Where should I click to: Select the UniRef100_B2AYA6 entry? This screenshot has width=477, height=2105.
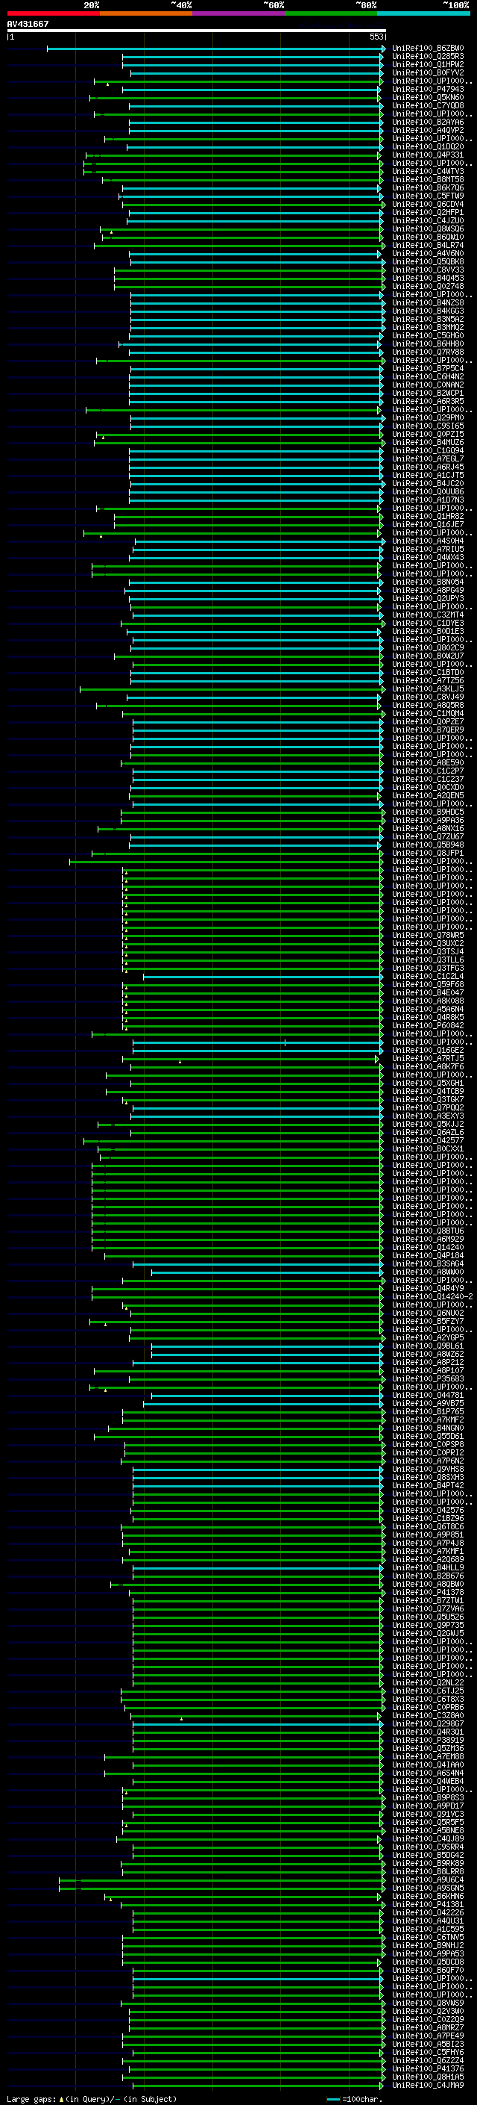pyautogui.click(x=428, y=122)
